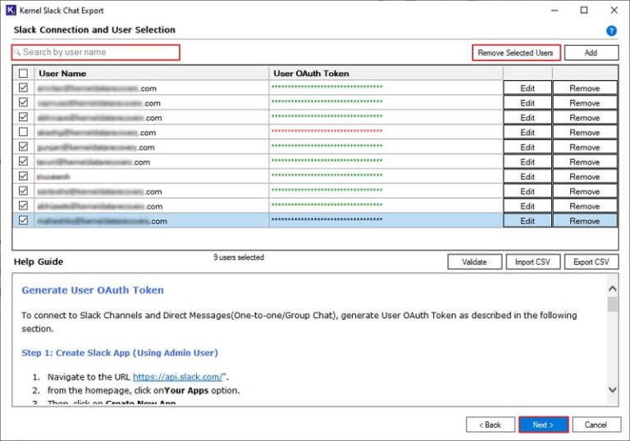Click Edit on the highlighted last row
Viewport: 630px width, 441px height.
click(x=527, y=221)
